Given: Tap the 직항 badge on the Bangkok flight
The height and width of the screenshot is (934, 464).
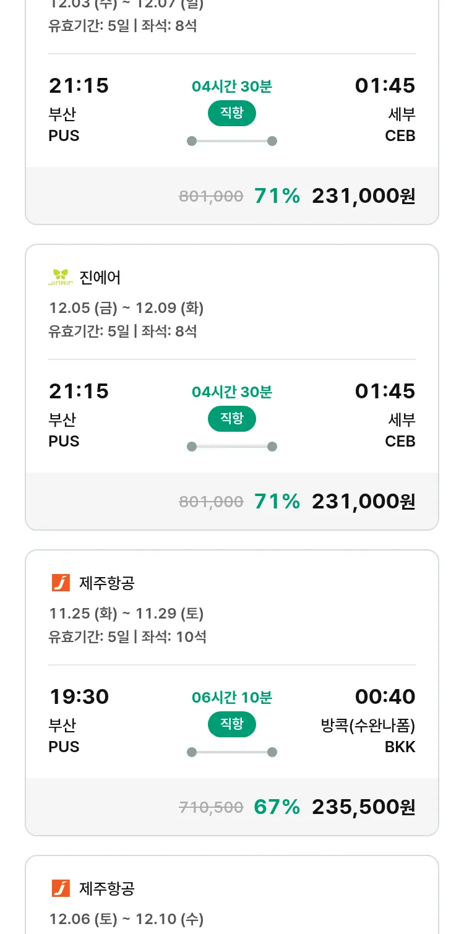Looking at the screenshot, I should pos(231,724).
